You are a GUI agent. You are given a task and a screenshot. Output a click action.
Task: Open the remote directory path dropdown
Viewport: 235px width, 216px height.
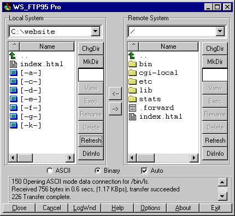220,31
